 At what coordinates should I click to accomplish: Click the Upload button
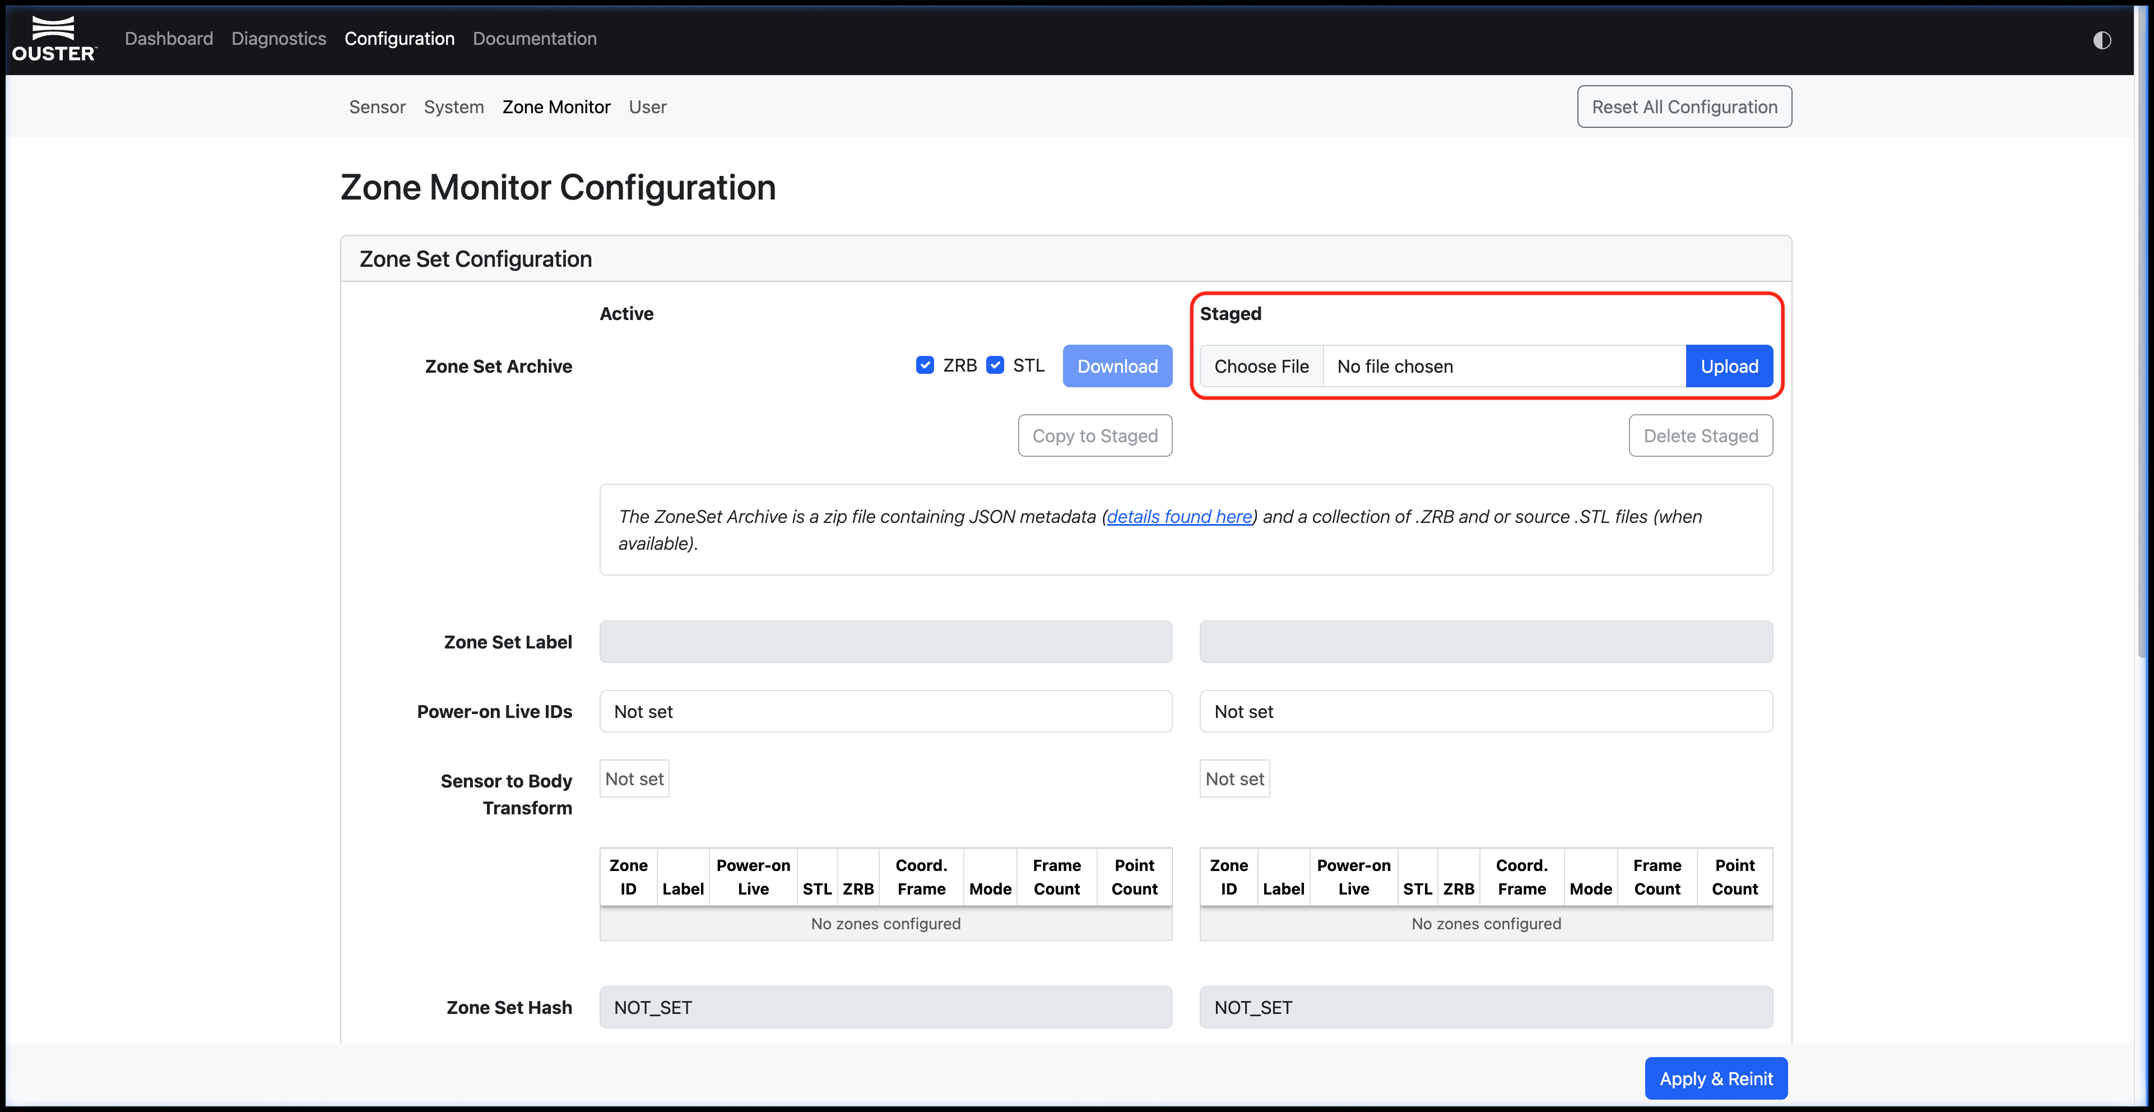coord(1729,366)
